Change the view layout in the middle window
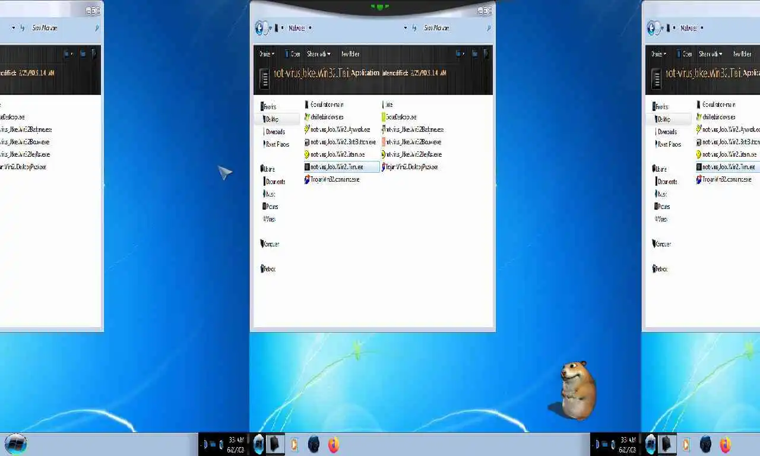 [458, 54]
